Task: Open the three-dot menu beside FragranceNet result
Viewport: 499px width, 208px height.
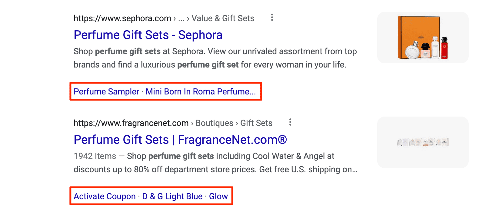Action: tap(290, 122)
